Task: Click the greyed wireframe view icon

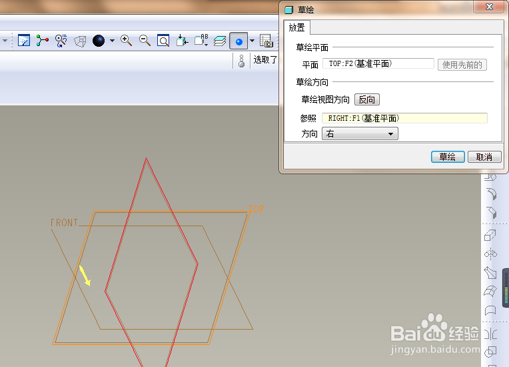Action: [x=80, y=41]
